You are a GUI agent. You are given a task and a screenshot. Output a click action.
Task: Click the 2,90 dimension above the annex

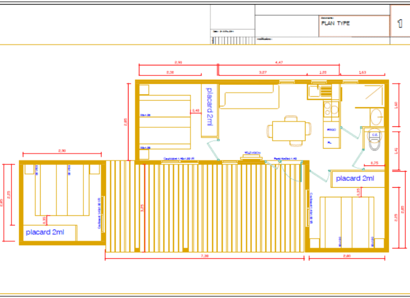point(62,151)
